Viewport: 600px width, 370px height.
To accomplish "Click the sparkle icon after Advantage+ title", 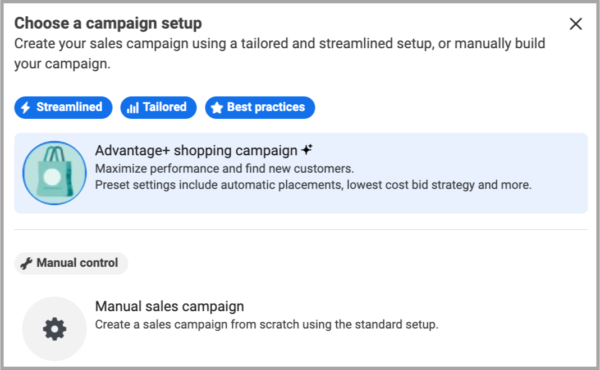I will coord(306,150).
